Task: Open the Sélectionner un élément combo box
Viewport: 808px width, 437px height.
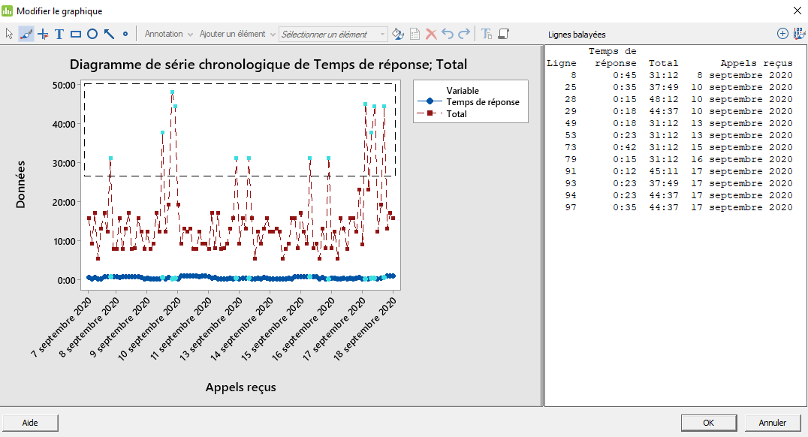Action: point(333,34)
